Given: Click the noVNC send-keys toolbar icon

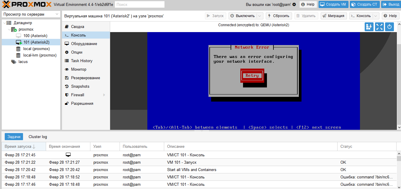Looking at the screenshot, I should click(369, 27).
